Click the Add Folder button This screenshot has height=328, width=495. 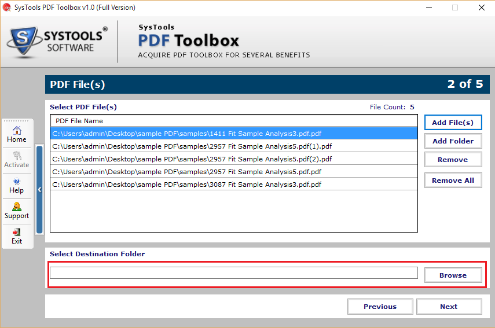coord(453,141)
